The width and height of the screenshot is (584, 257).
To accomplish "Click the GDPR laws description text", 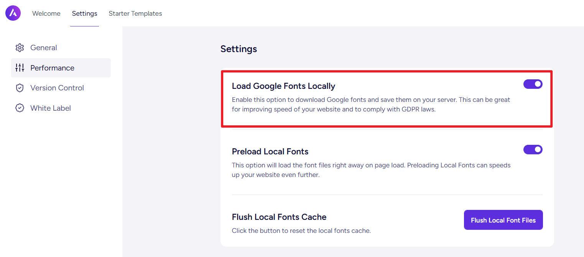I will 371,105.
